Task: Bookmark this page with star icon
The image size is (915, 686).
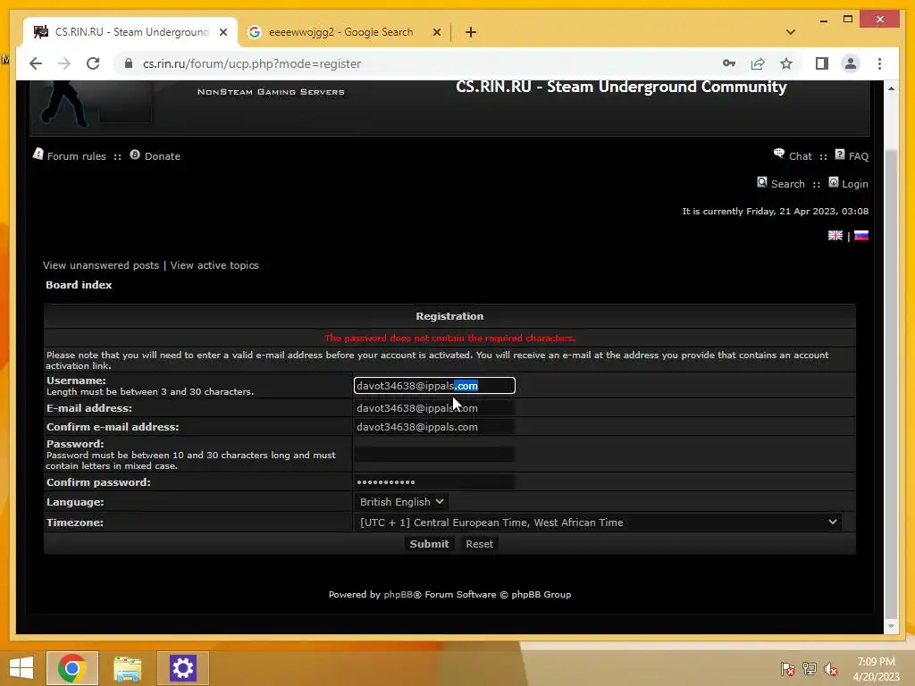Action: pos(786,63)
